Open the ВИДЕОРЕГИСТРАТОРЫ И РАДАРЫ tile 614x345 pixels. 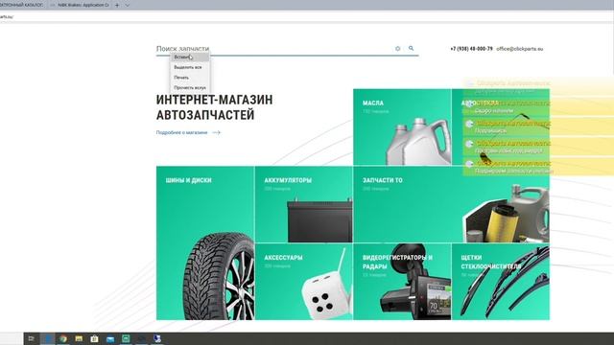tap(402, 282)
